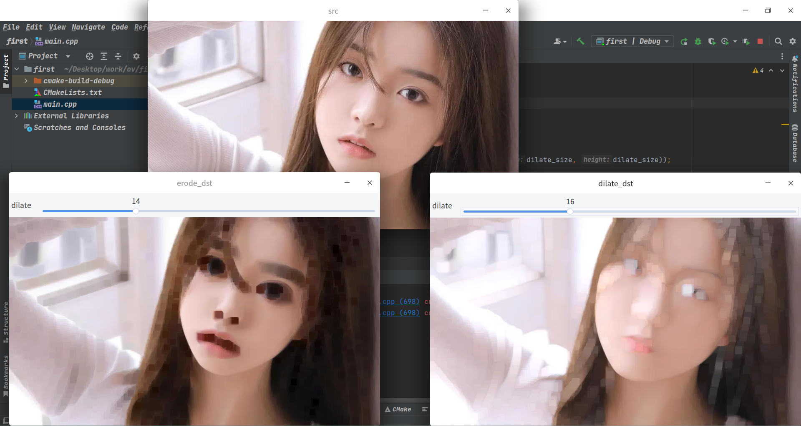Click the yellow warning mark in error stripe

(785, 124)
